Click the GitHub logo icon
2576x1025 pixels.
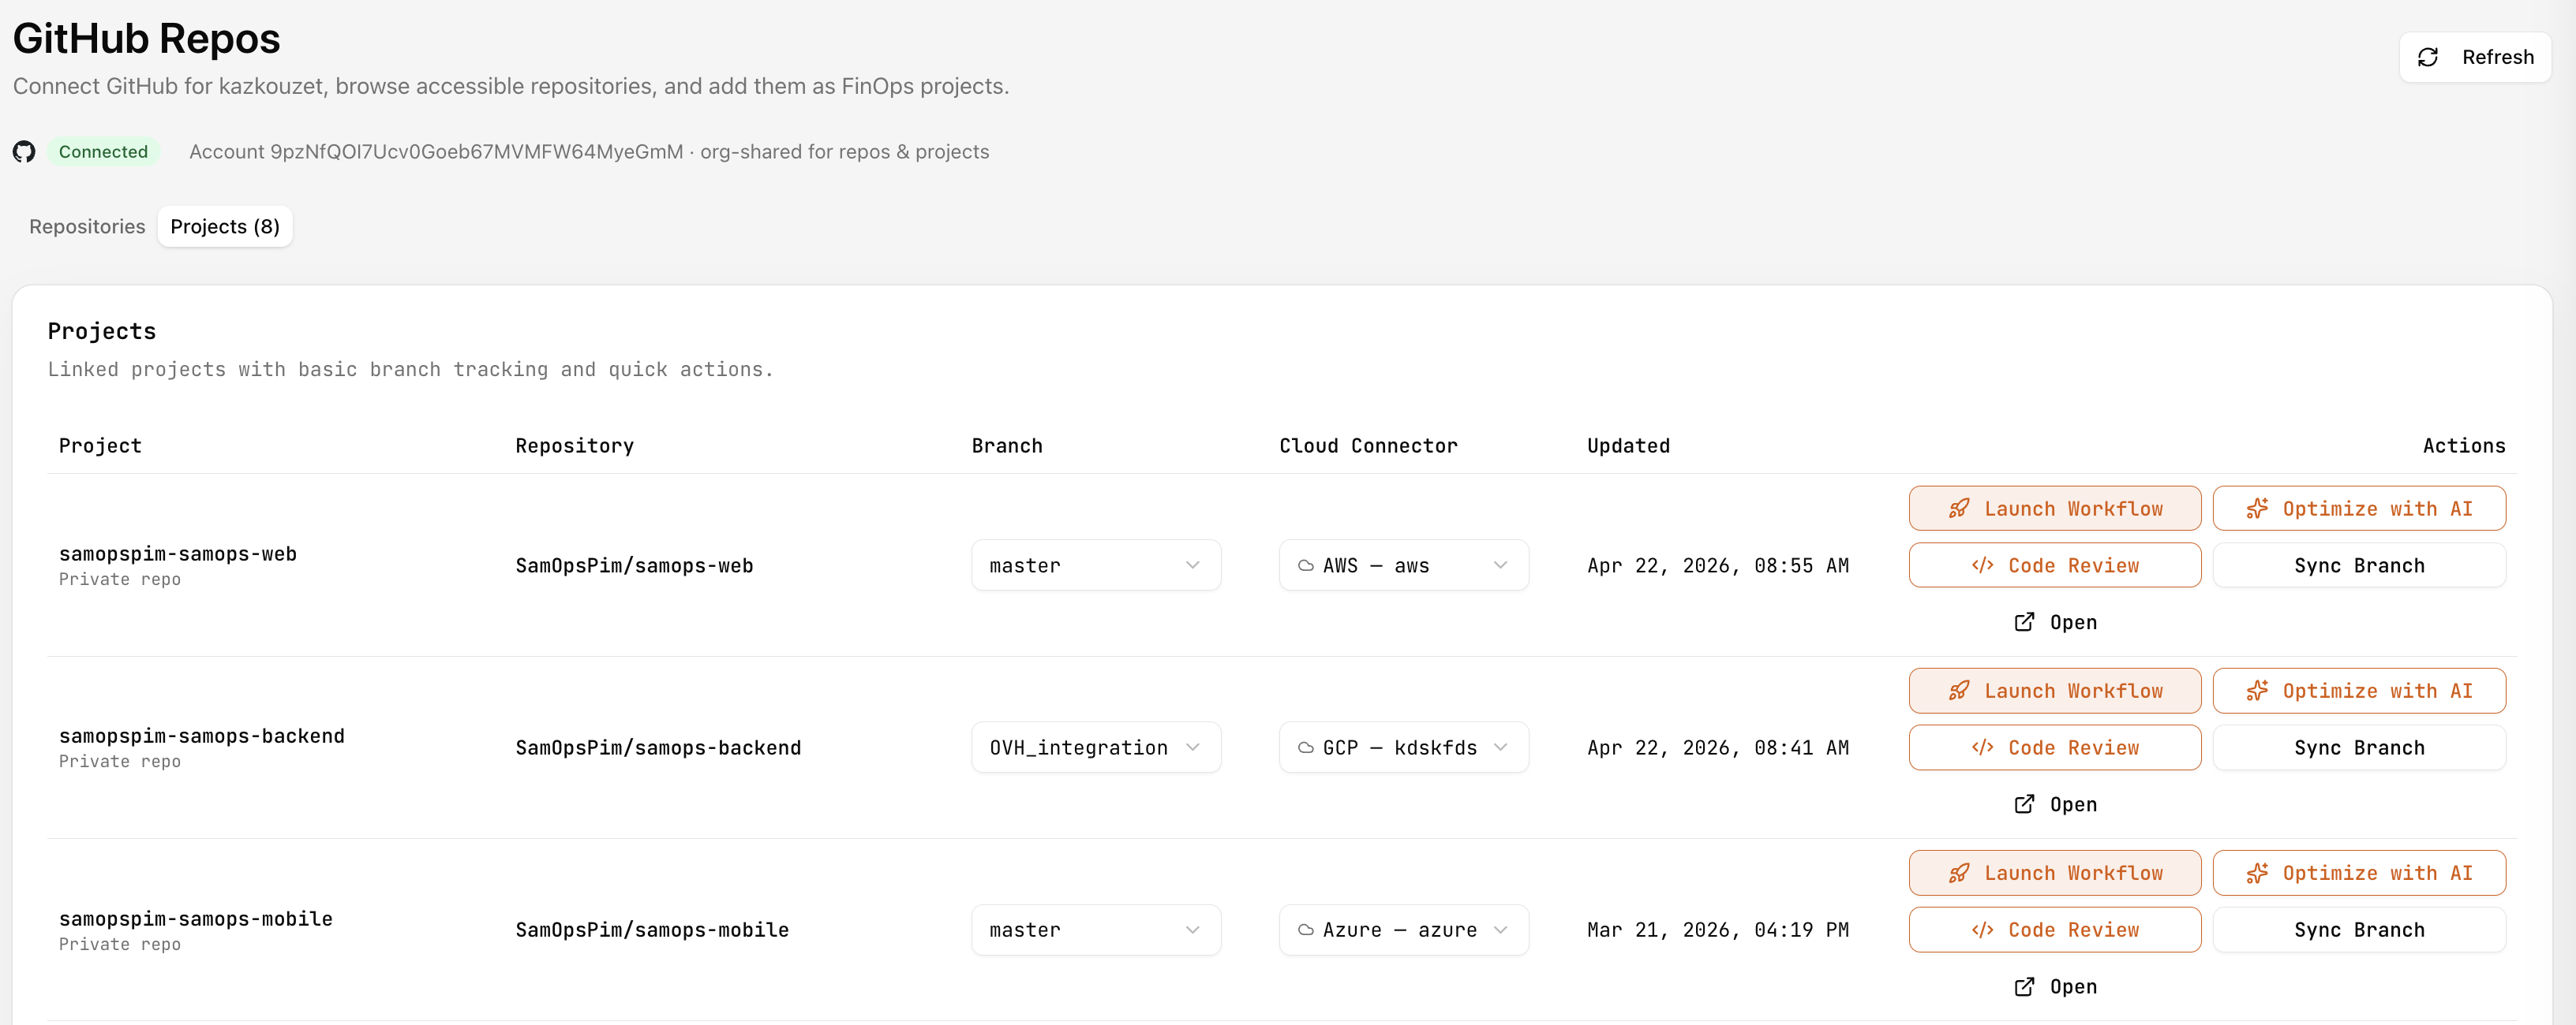click(24, 152)
